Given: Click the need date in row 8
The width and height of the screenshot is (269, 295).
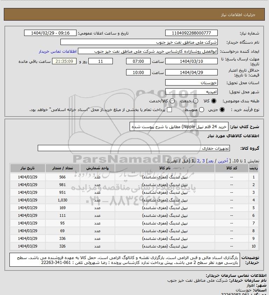Looking at the screenshot, I should [28, 231].
